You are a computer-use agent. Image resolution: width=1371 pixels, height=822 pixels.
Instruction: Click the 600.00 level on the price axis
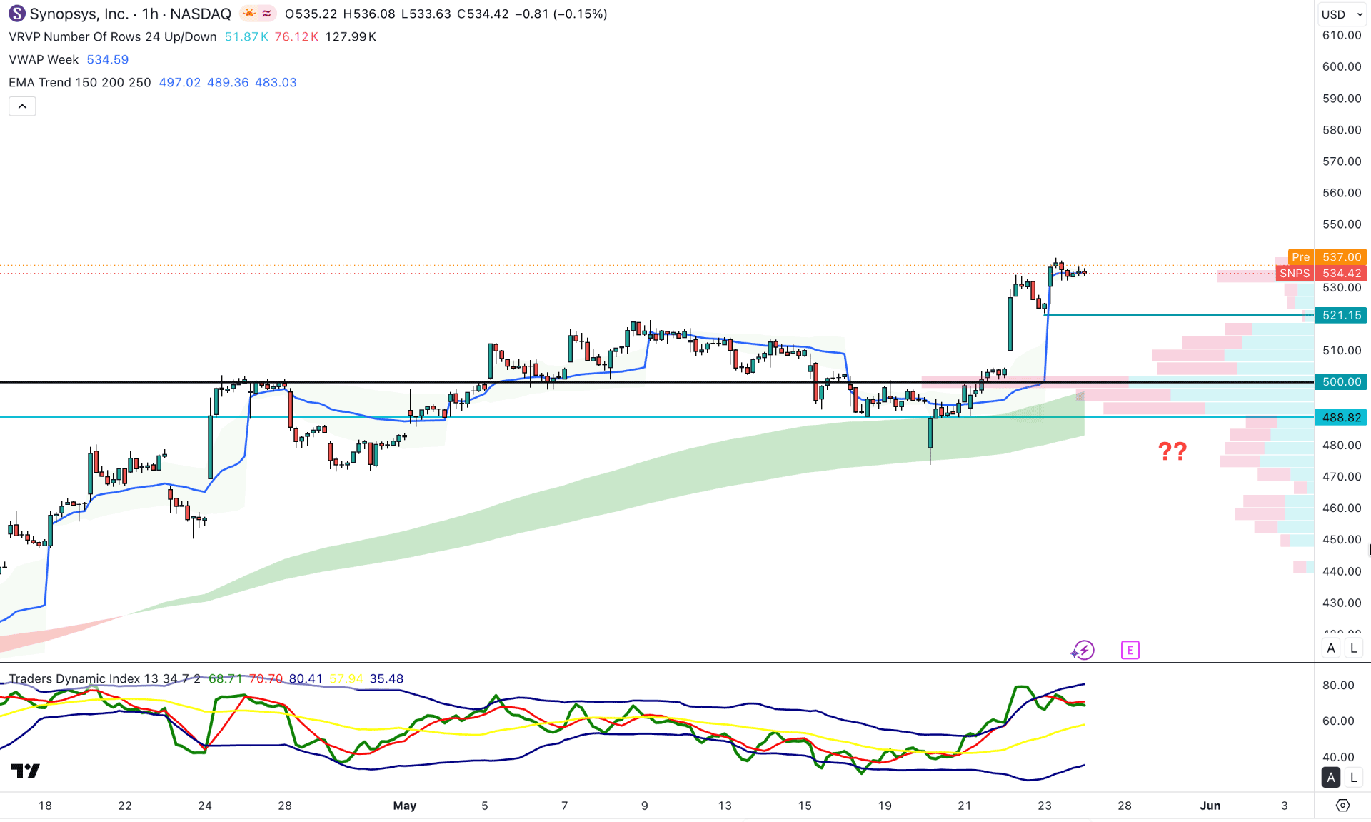pyautogui.click(x=1342, y=66)
